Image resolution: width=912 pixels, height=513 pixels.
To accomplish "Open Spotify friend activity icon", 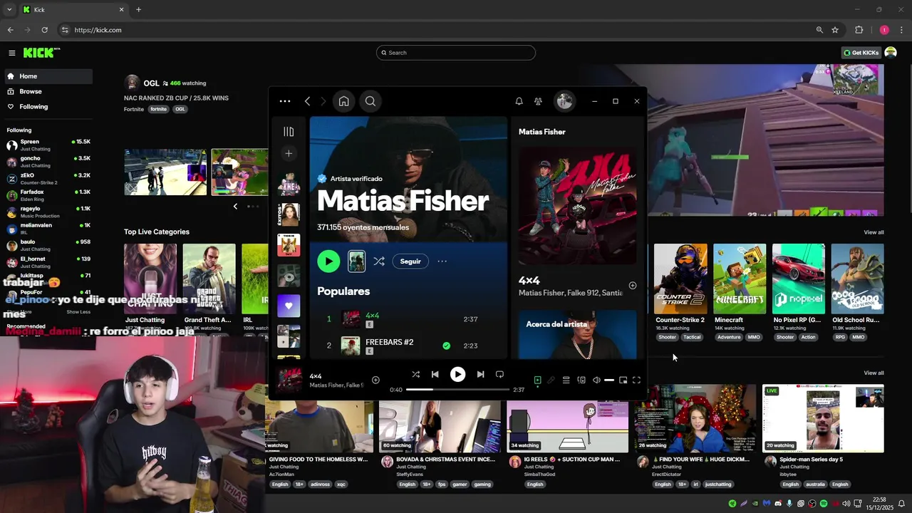I will [538, 101].
